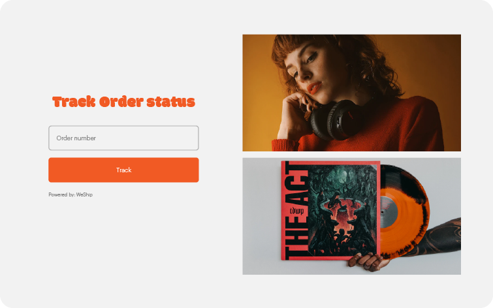Screen dimensions: 493x308
Task: Open the photo of woman with headphones
Action: pos(351,93)
